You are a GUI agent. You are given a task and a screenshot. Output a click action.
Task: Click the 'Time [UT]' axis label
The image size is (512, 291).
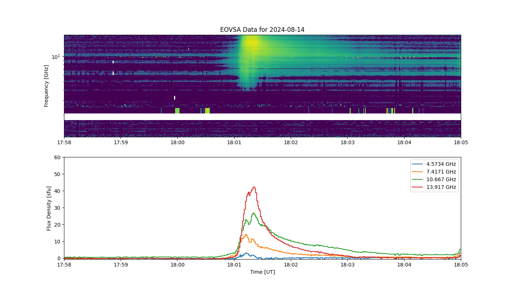click(x=262, y=272)
